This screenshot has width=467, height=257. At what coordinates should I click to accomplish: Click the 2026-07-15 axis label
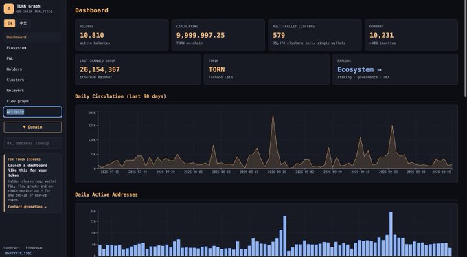click(x=110, y=172)
